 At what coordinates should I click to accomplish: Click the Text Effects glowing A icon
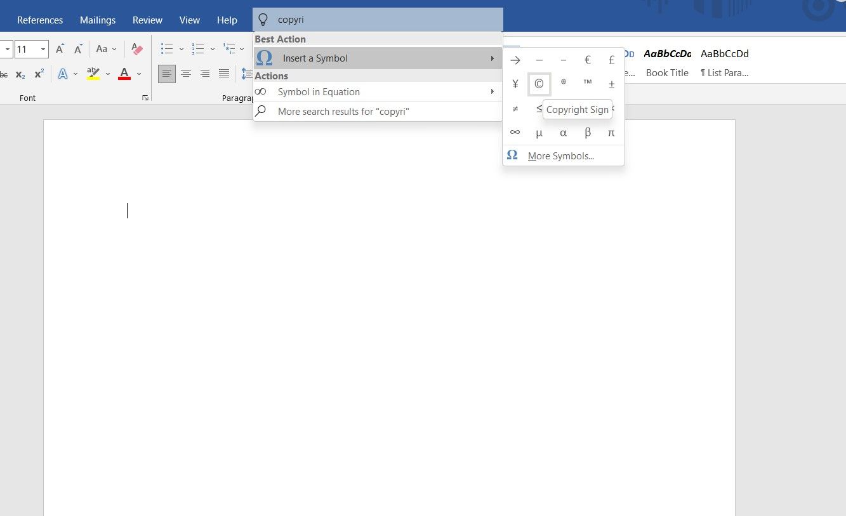tap(63, 74)
